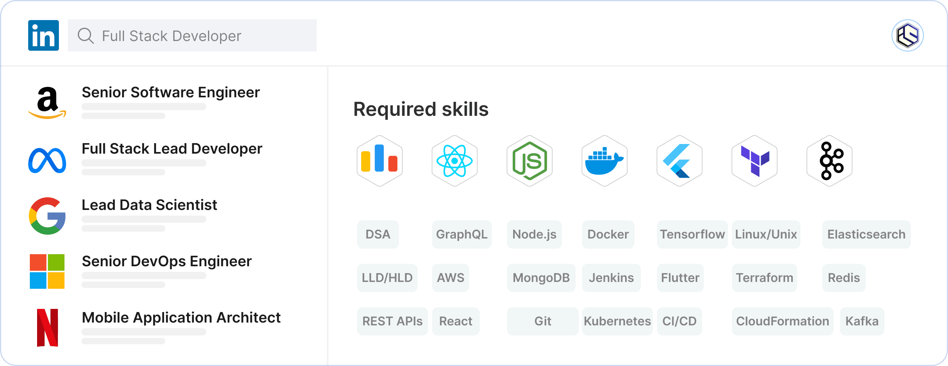
Task: Select the Terraform skill icon
Action: pyautogui.click(x=755, y=161)
